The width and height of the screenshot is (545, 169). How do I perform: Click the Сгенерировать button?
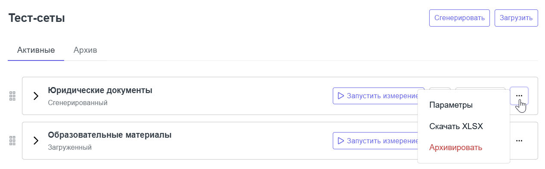point(459,18)
